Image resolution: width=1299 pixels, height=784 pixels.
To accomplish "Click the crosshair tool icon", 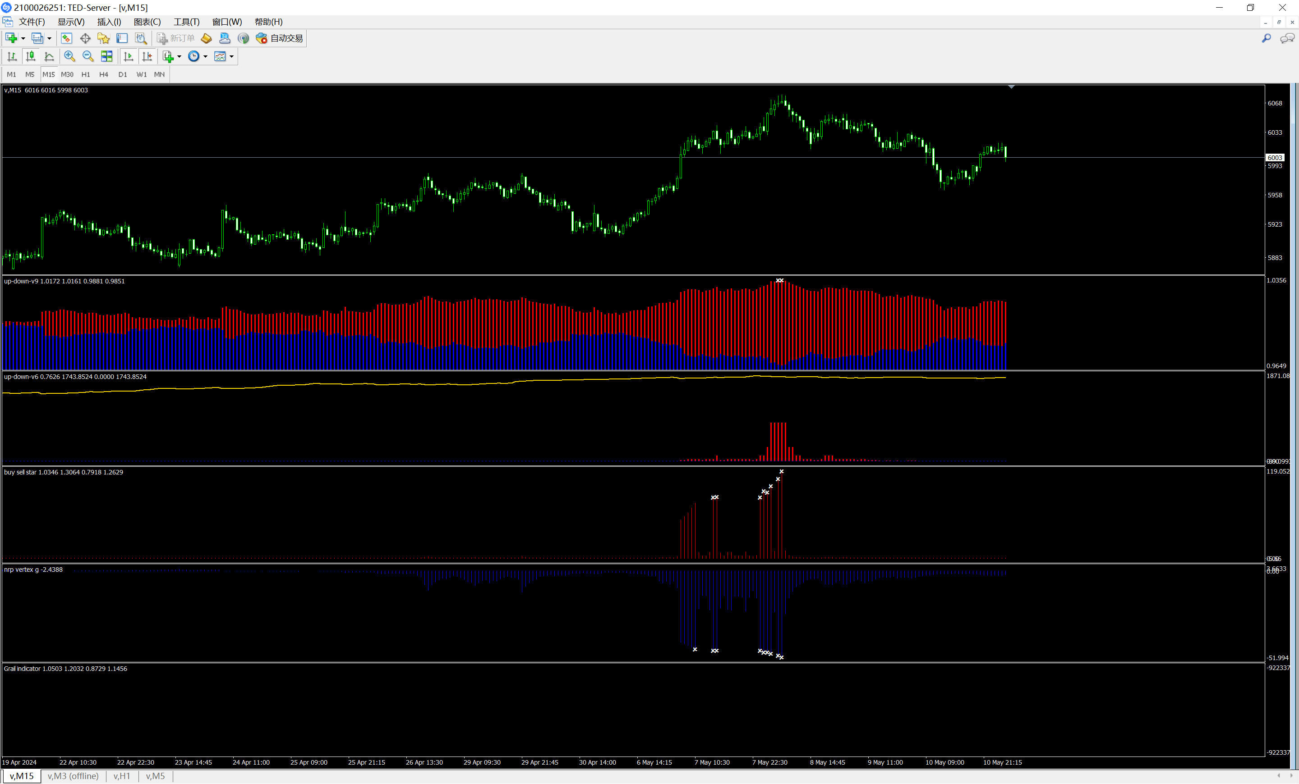I will point(85,38).
